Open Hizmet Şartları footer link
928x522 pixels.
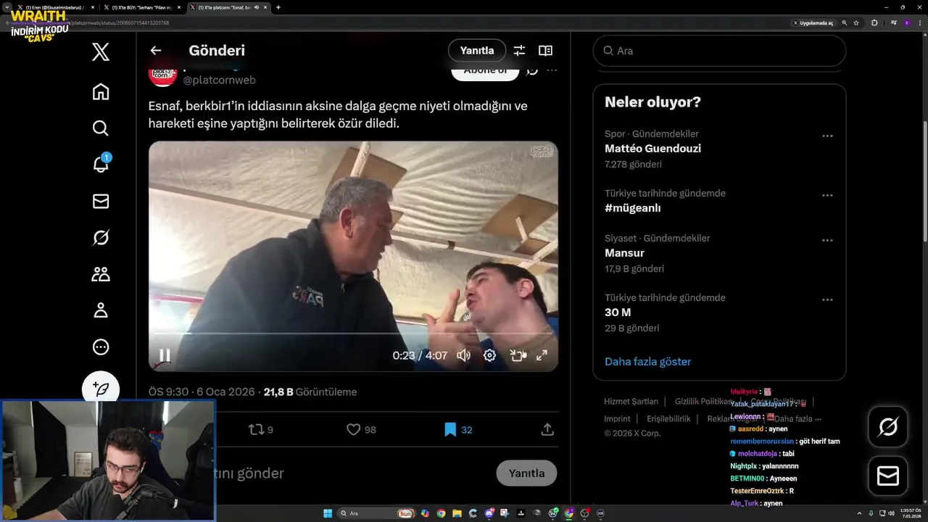(x=631, y=402)
